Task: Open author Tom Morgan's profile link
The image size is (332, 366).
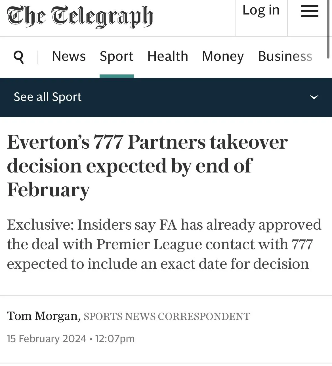Action: pyautogui.click(x=43, y=316)
